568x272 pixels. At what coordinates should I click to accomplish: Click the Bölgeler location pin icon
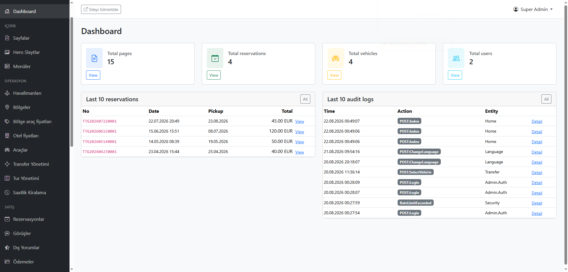click(7, 107)
